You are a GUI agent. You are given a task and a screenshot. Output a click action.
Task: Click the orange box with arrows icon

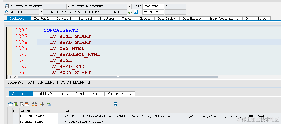tap(42, 105)
